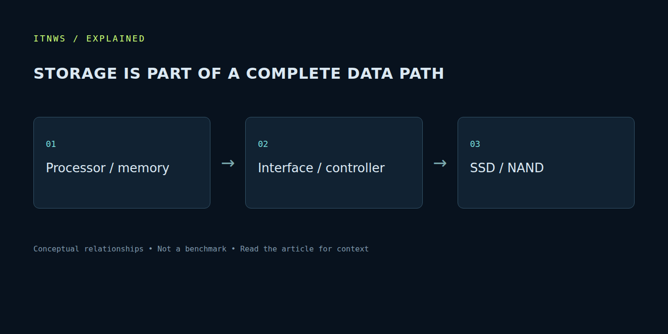Select the Interface / controller card
The height and width of the screenshot is (334, 668).
tap(334, 163)
